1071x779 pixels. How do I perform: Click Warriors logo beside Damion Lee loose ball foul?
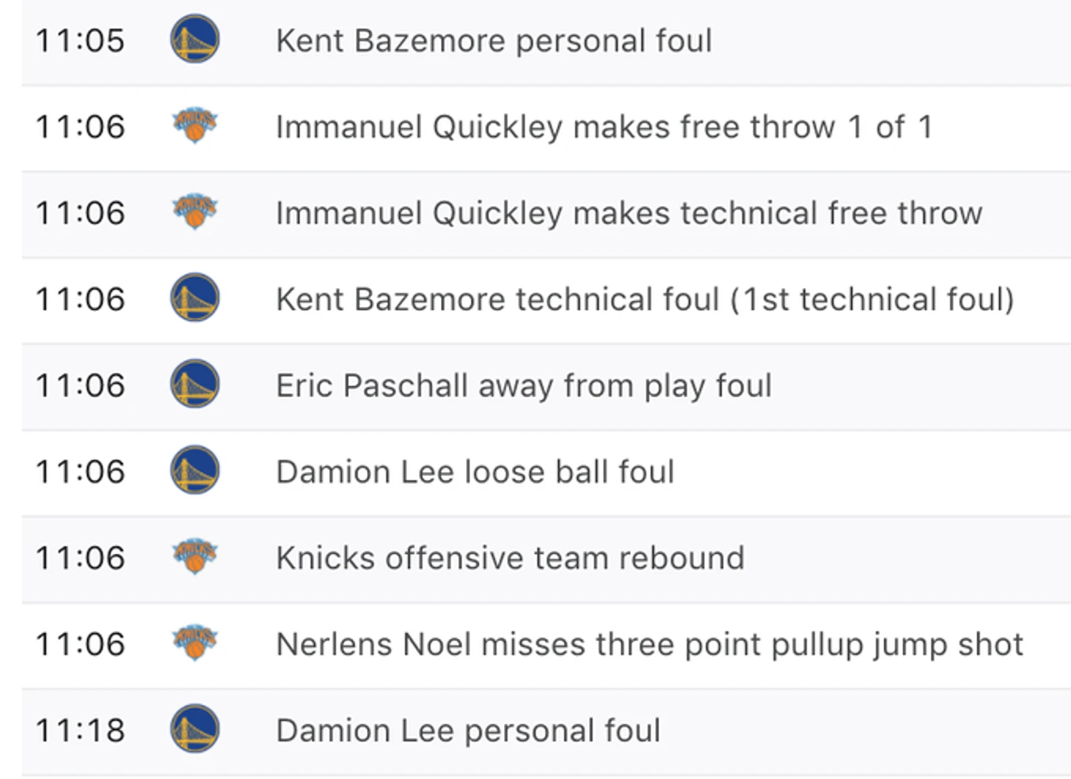(194, 470)
